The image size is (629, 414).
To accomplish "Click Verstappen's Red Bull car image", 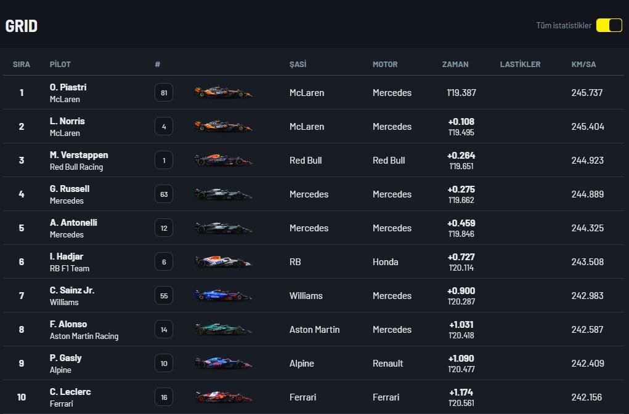I will [224, 161].
